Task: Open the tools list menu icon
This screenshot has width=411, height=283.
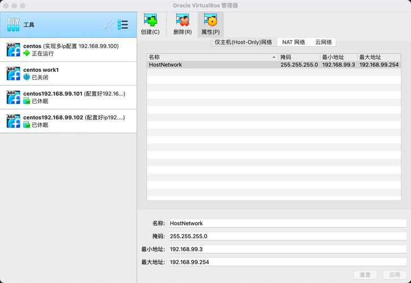Action: pos(123,25)
